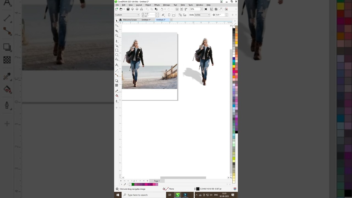The image size is (352, 198).
Task: Open Windows Start menu
Action: tap(118, 195)
